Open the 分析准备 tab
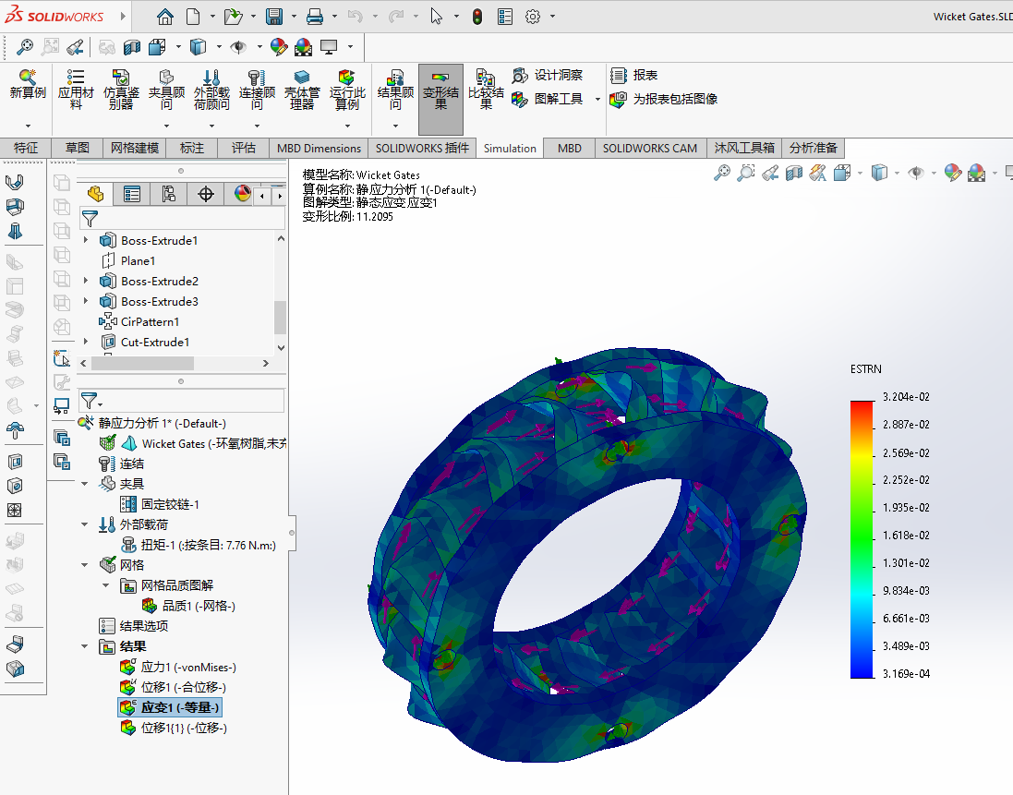This screenshot has width=1013, height=795. [814, 148]
